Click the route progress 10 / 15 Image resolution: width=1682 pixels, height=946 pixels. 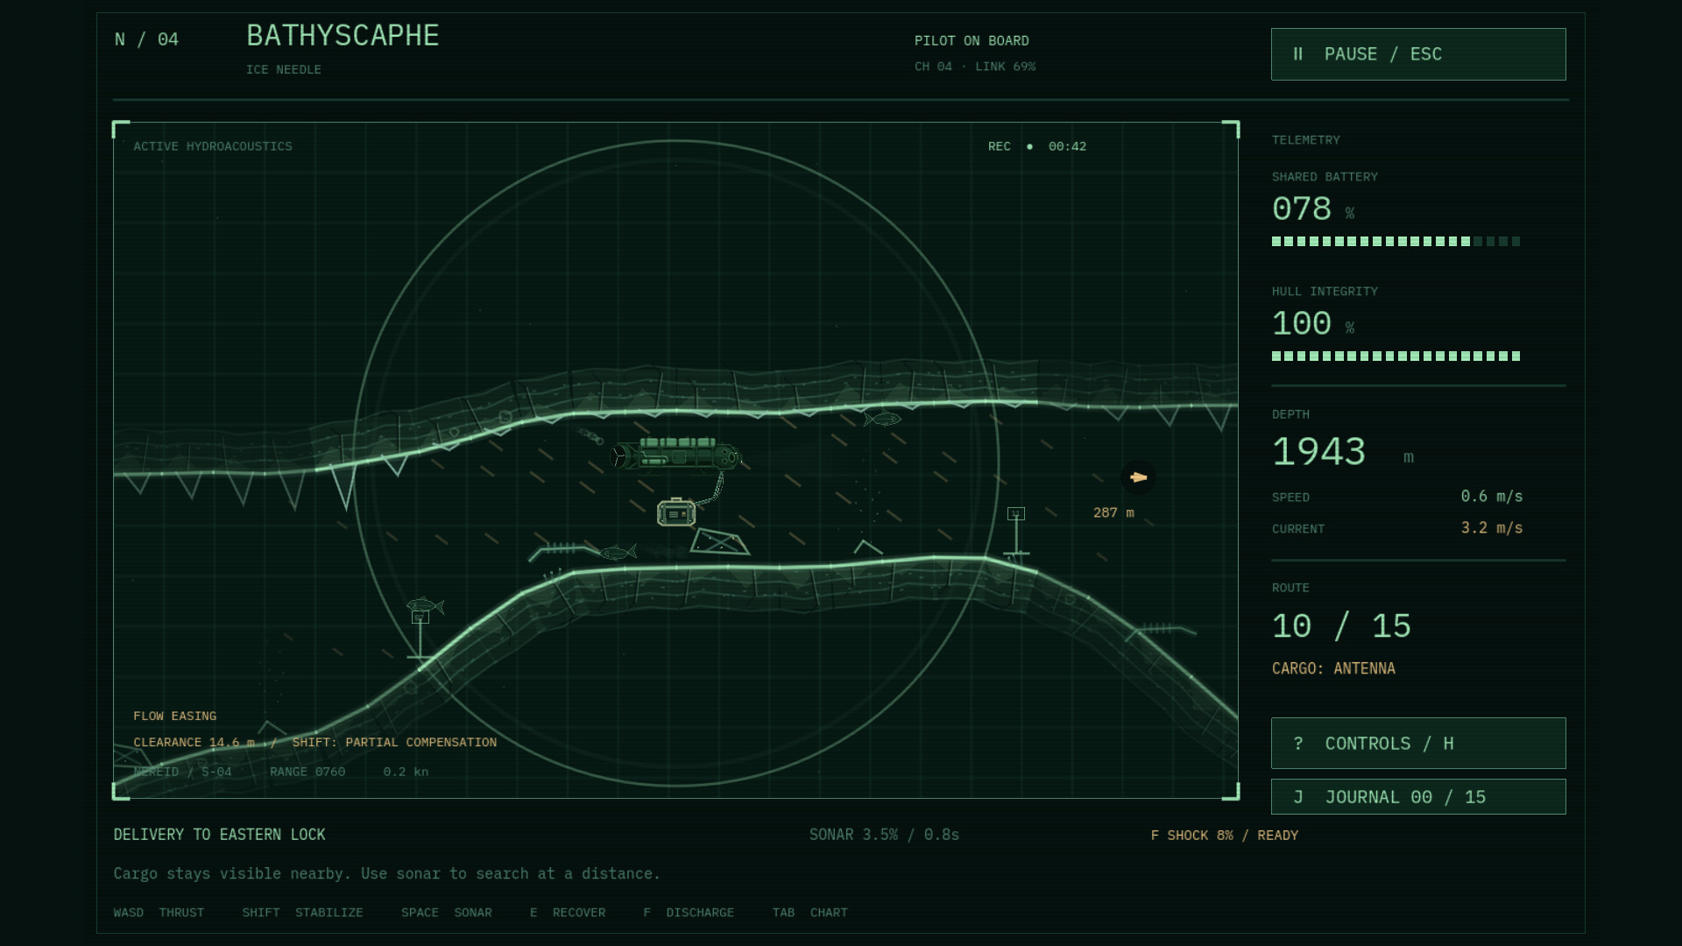(x=1341, y=626)
